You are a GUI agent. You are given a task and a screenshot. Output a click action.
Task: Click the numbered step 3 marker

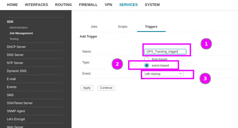pyautogui.click(x=205, y=79)
